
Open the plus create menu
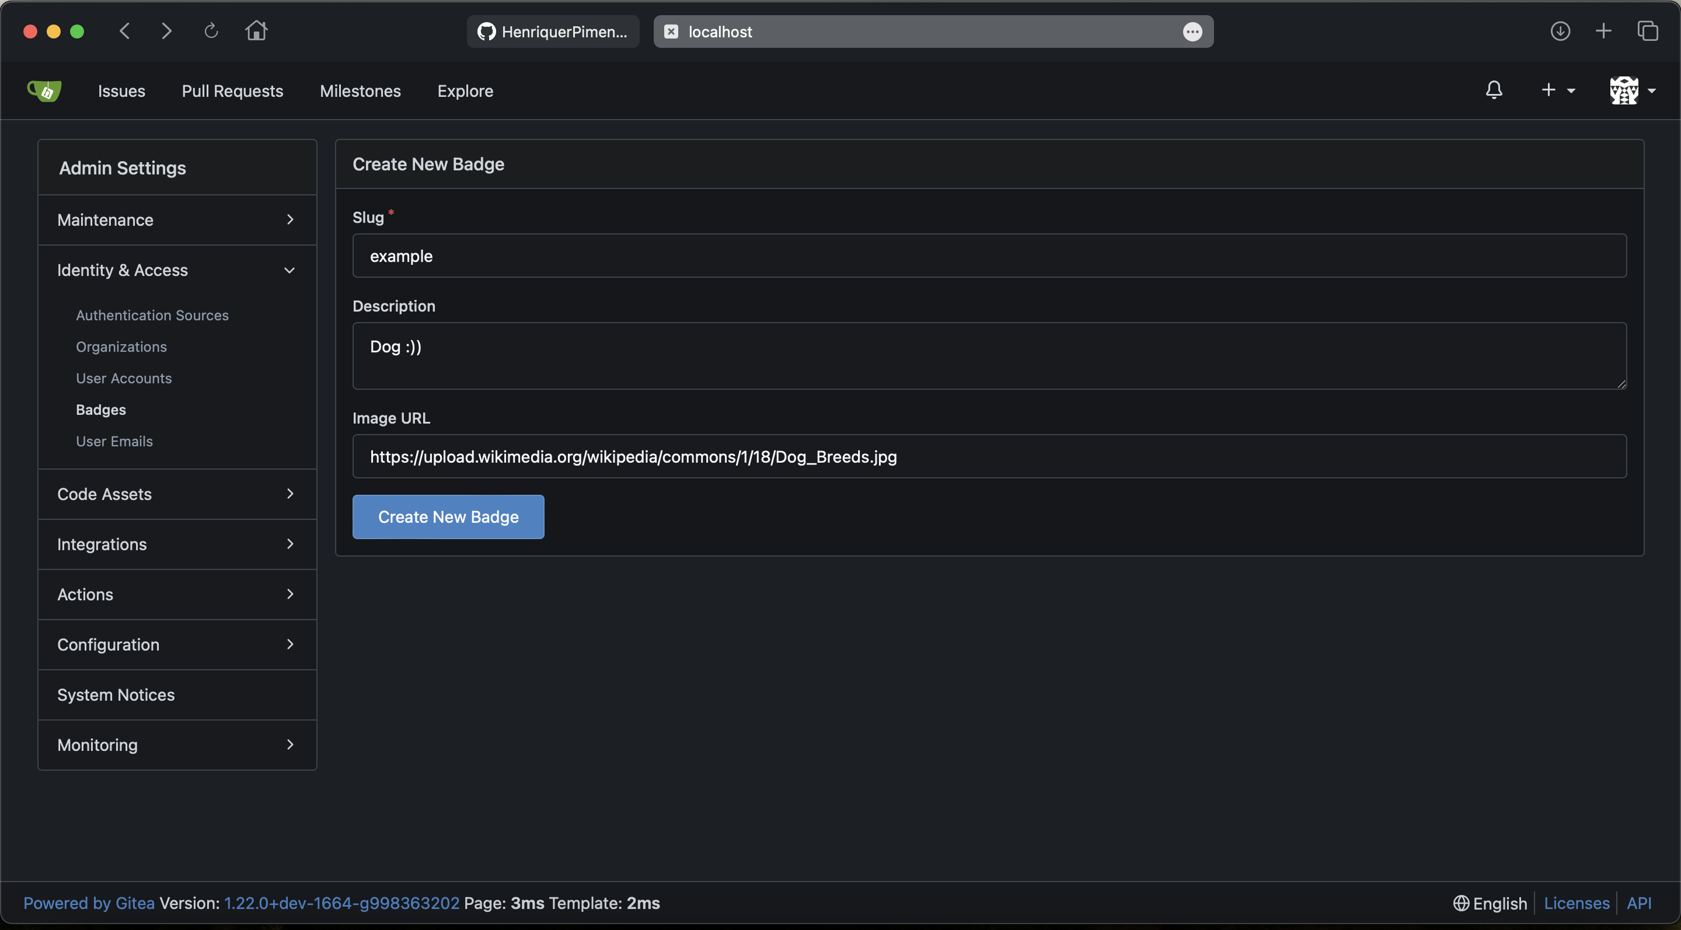click(1557, 90)
